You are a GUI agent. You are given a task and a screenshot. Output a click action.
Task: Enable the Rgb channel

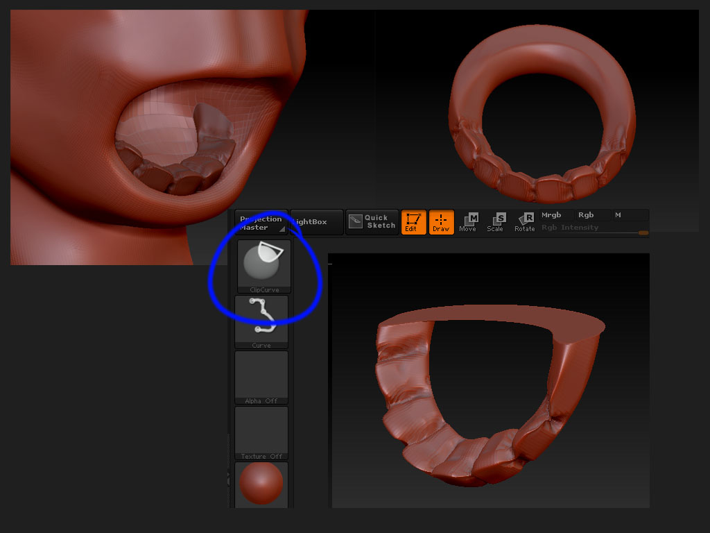click(593, 215)
